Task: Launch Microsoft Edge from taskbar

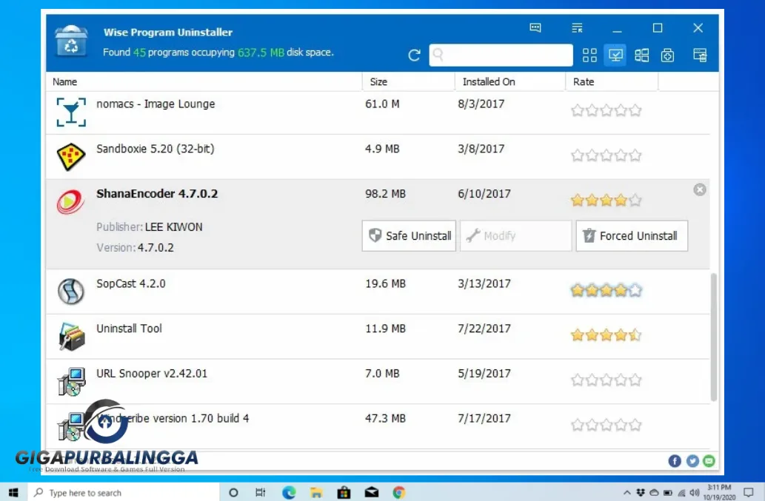Action: (x=289, y=493)
